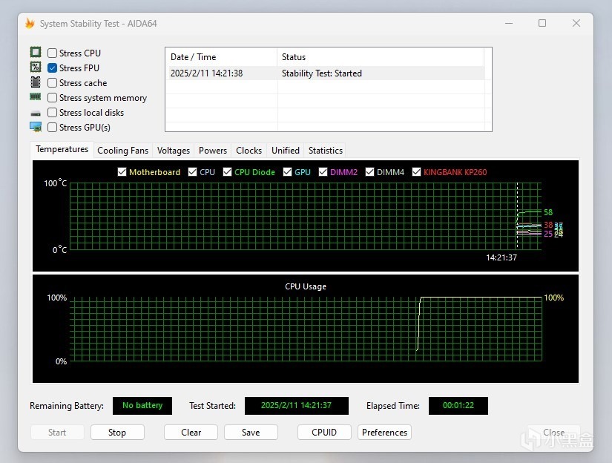Screen dimensions: 612x463
Task: Toggle the CPU Diode graph checkbox
Action: pyautogui.click(x=227, y=172)
